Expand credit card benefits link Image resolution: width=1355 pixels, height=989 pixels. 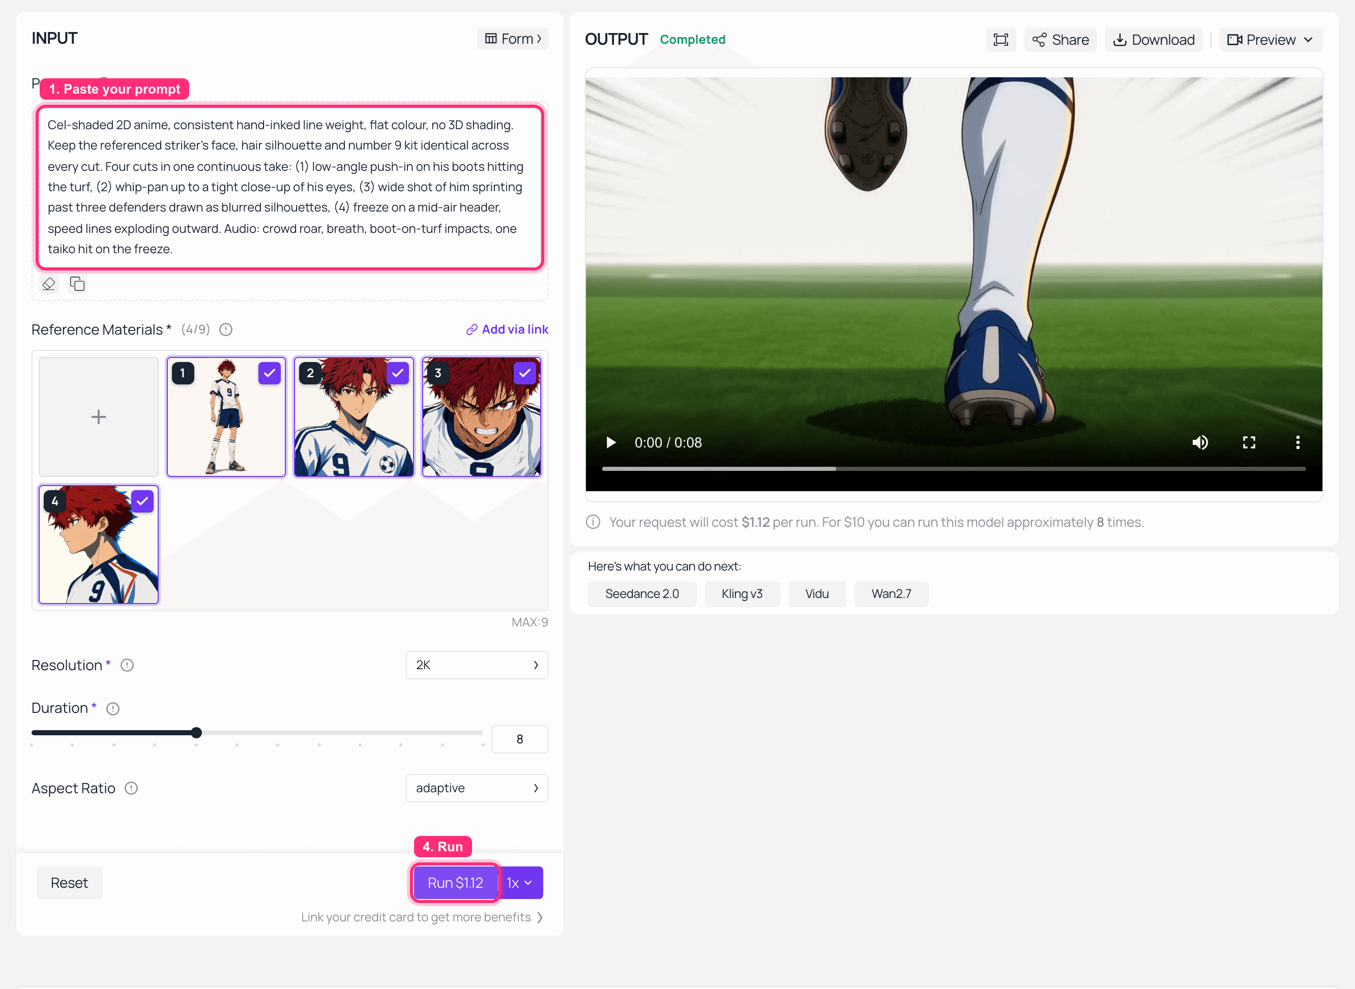coord(422,917)
